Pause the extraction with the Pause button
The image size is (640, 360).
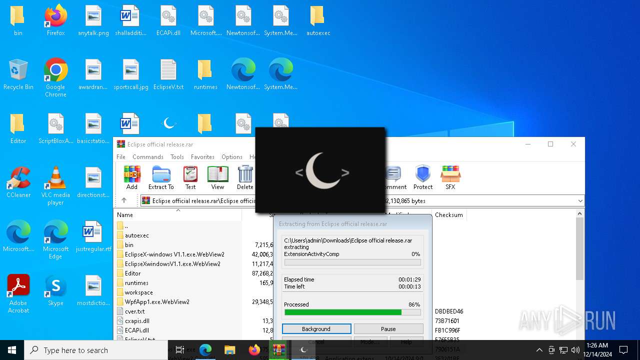[x=388, y=329]
